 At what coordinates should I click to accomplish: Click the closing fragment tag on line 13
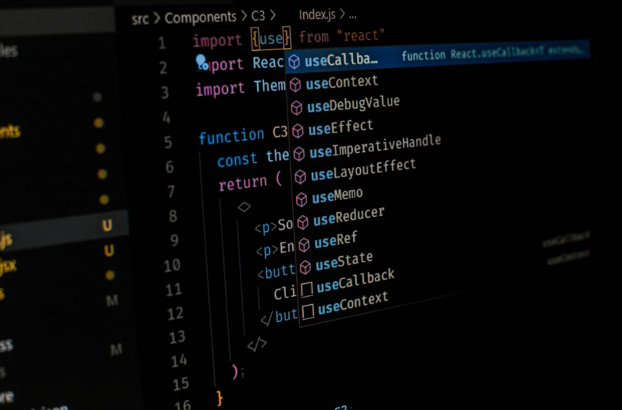257,344
